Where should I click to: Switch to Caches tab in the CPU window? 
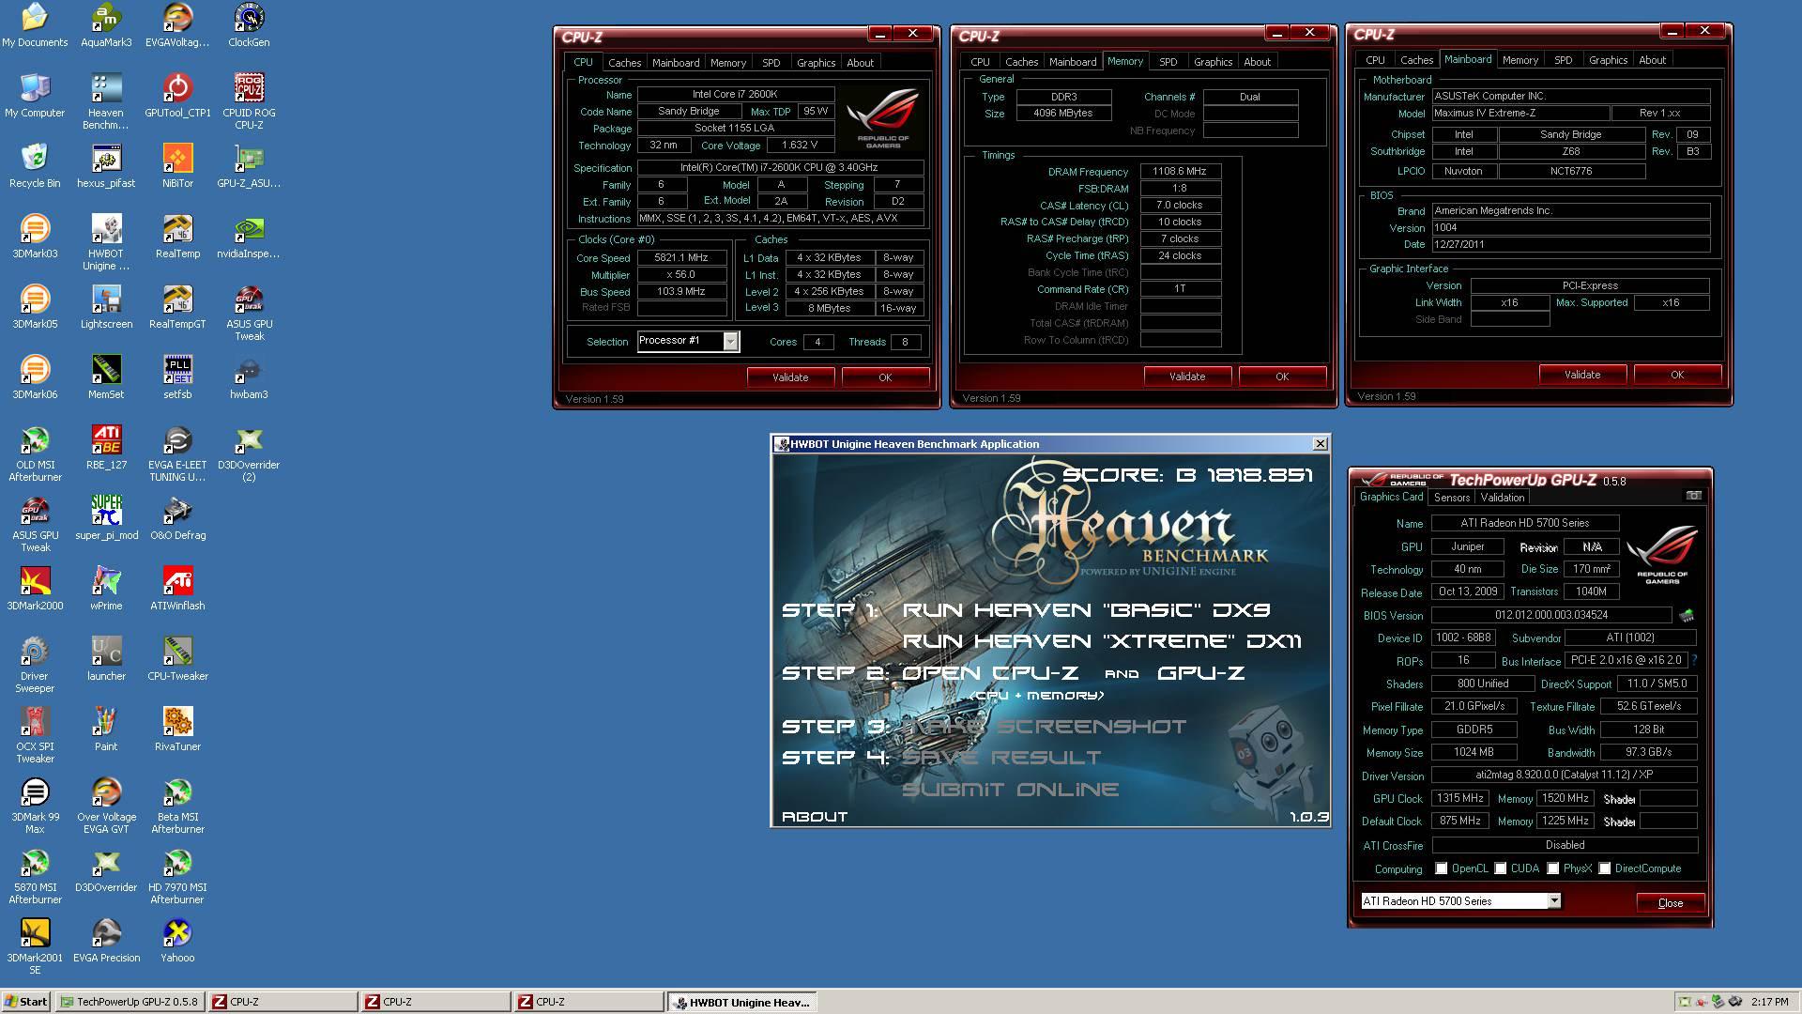point(624,63)
